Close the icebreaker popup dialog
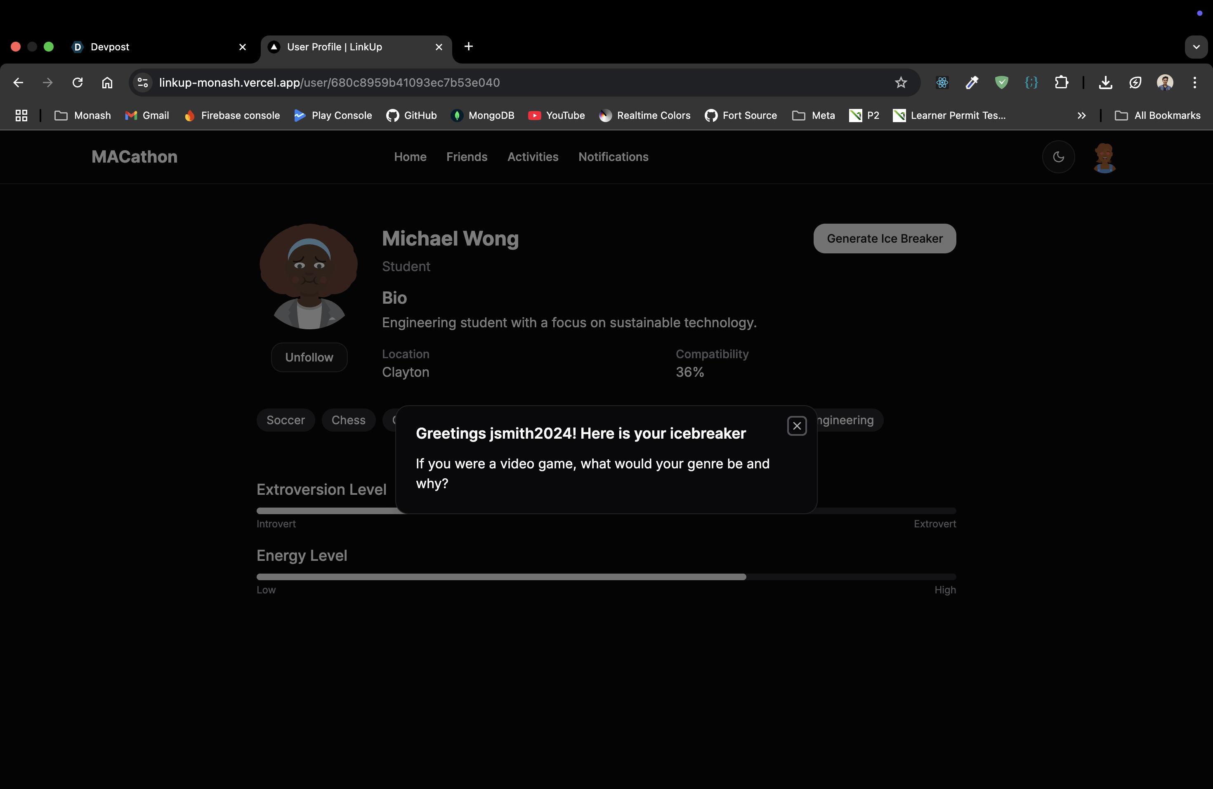This screenshot has width=1213, height=789. [797, 425]
